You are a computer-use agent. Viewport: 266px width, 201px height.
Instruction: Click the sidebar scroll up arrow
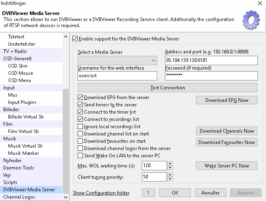tap(65, 36)
